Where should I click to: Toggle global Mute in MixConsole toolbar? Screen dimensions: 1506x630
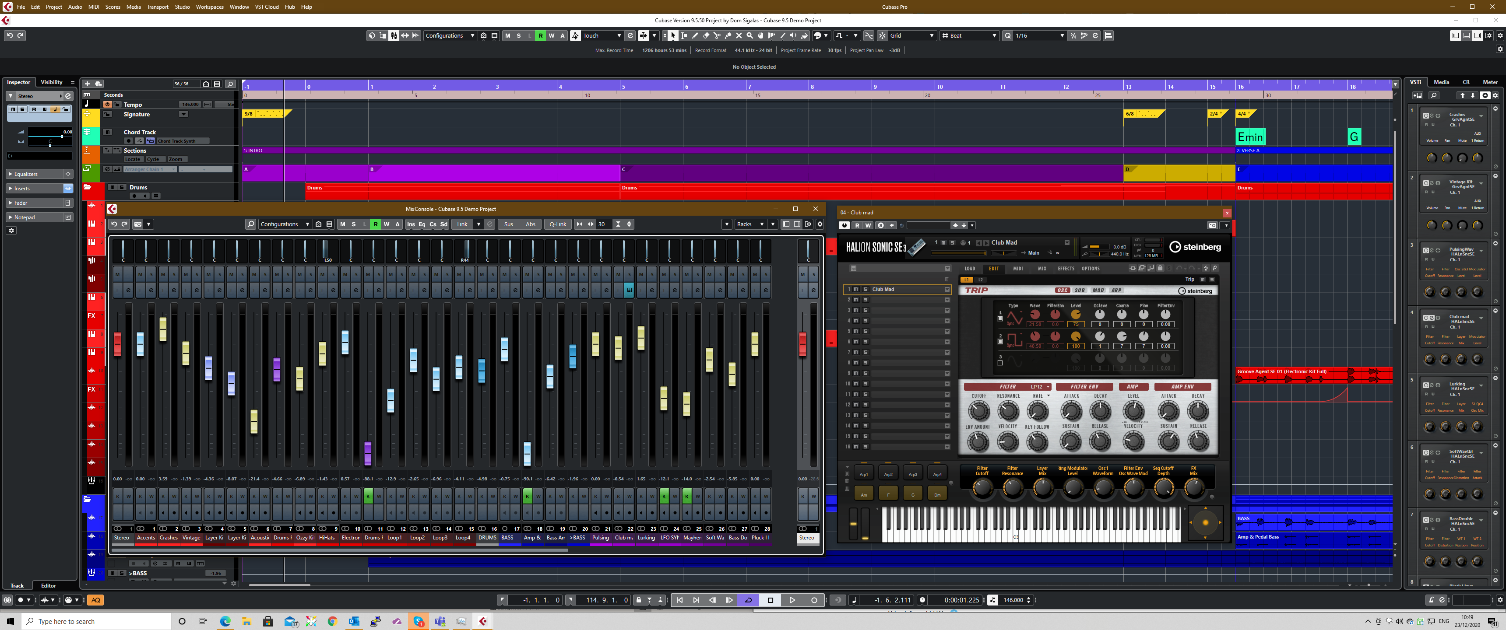pos(343,224)
